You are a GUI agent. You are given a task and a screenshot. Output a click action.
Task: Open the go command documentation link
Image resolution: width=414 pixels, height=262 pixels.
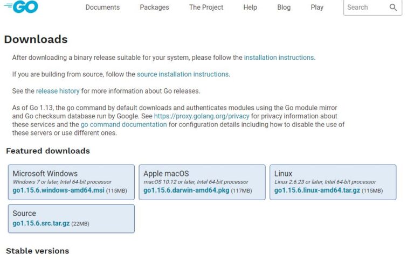coord(123,124)
